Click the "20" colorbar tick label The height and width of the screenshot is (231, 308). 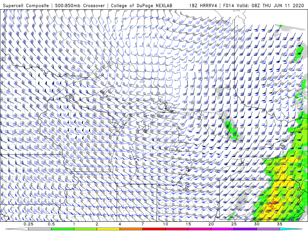pos(211,224)
